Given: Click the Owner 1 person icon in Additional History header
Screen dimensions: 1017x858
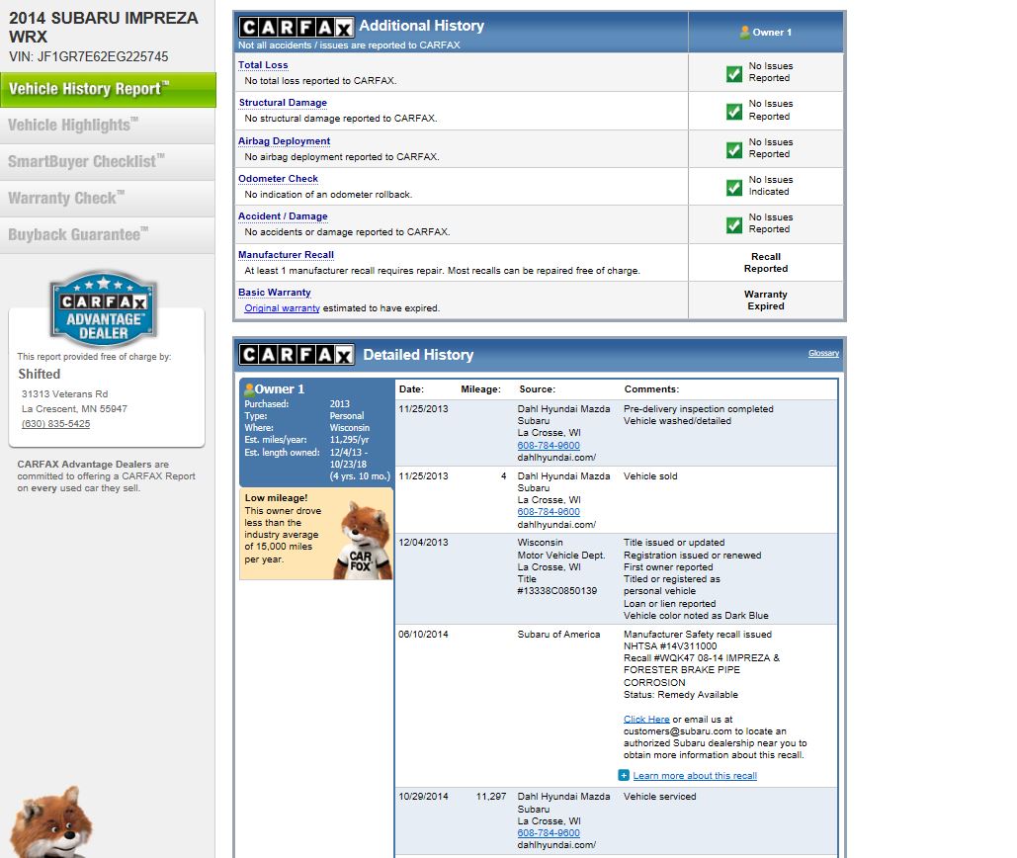Looking at the screenshot, I should pos(744,32).
